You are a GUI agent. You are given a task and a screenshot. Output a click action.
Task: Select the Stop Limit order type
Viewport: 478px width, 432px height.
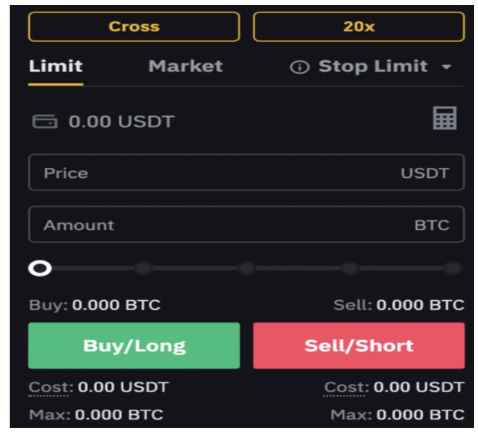(373, 66)
